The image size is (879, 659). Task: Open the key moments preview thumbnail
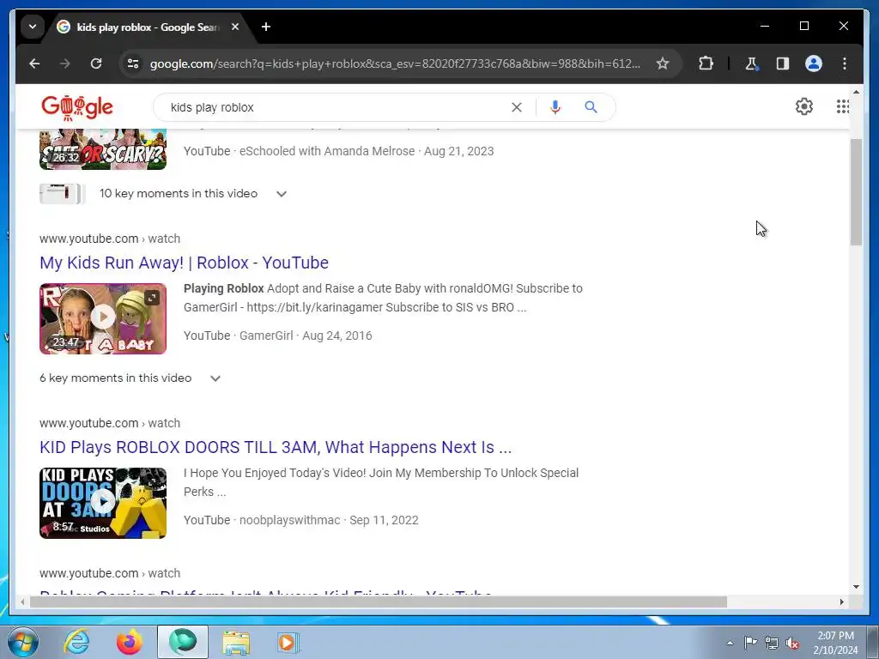tap(62, 194)
